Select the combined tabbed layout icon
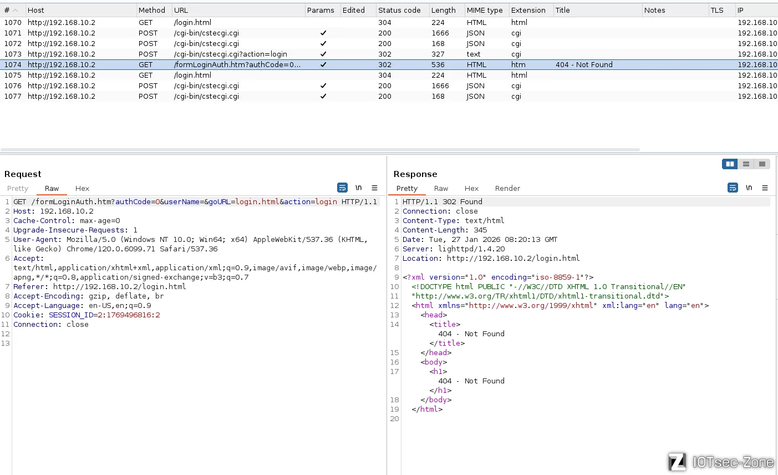 [762, 164]
